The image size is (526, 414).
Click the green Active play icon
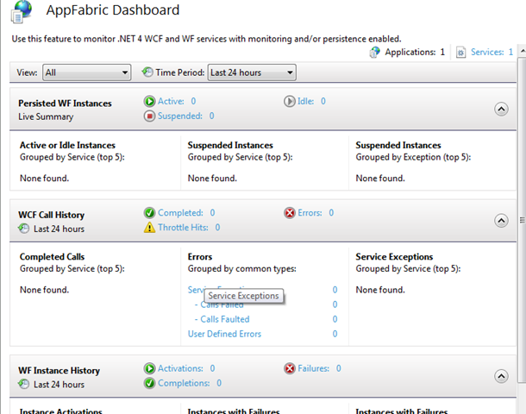click(x=149, y=101)
